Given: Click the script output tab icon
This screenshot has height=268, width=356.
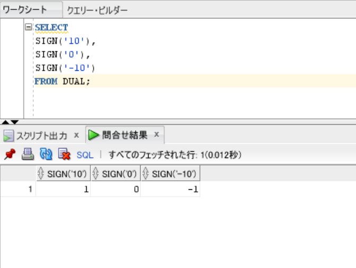Looking at the screenshot, I should pos(8,135).
